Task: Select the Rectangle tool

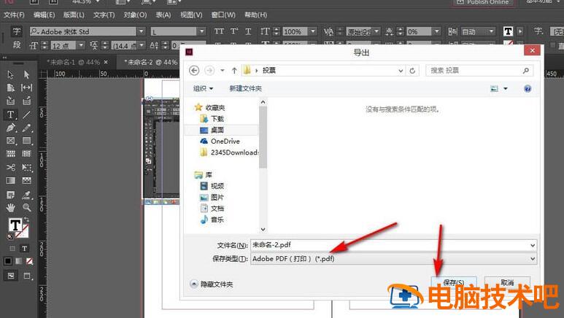Action: click(26, 141)
